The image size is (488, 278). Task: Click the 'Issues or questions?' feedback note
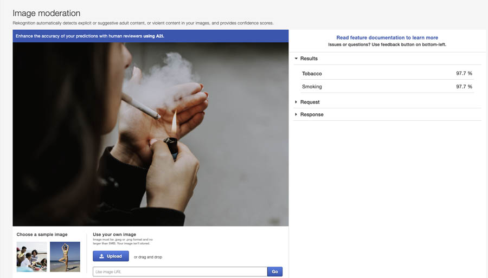click(x=387, y=44)
